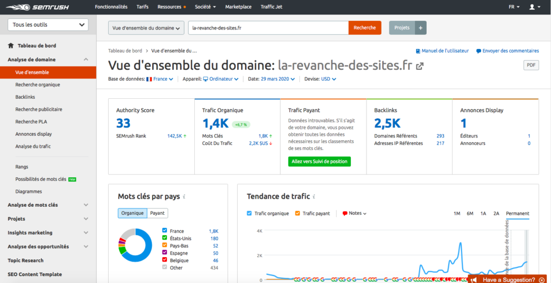Switch keywords chart to Payant
This screenshot has height=283, width=551.
[158, 213]
